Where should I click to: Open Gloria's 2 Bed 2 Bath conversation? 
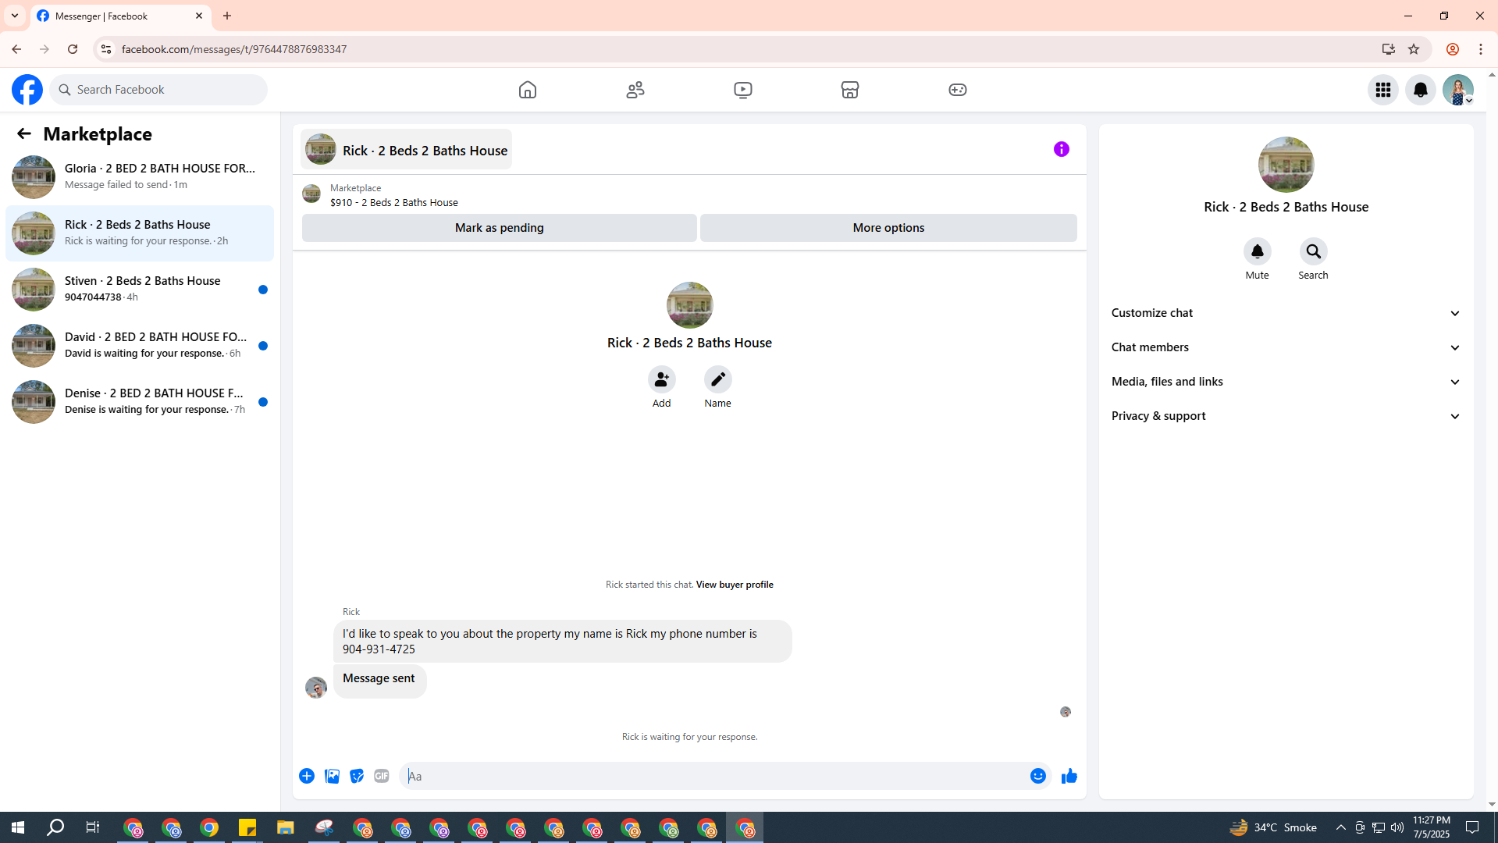tap(140, 177)
